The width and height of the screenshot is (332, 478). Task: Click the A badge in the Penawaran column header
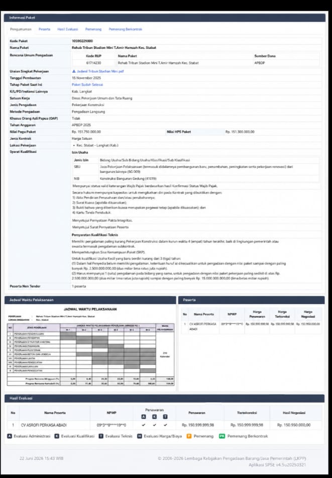144,417
